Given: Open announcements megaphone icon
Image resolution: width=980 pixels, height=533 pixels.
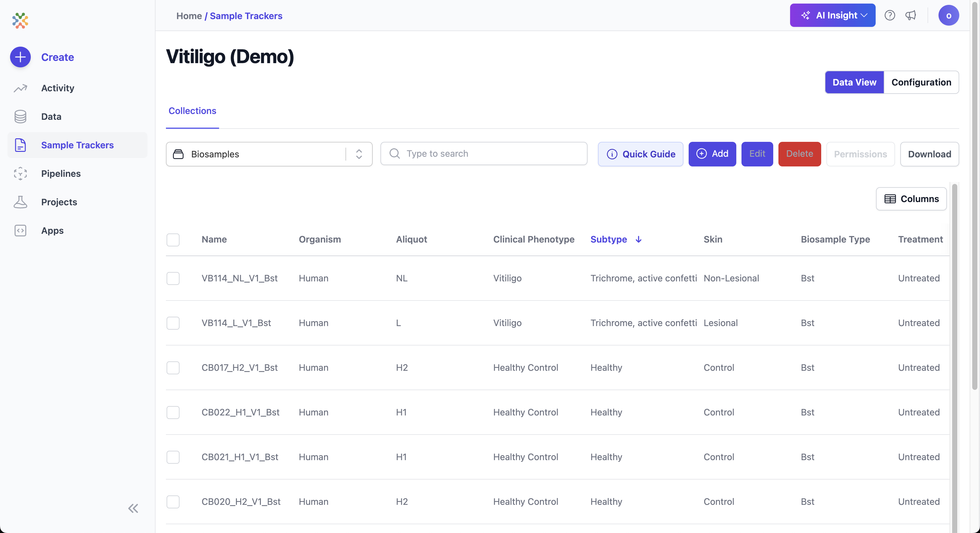Looking at the screenshot, I should pyautogui.click(x=910, y=15).
